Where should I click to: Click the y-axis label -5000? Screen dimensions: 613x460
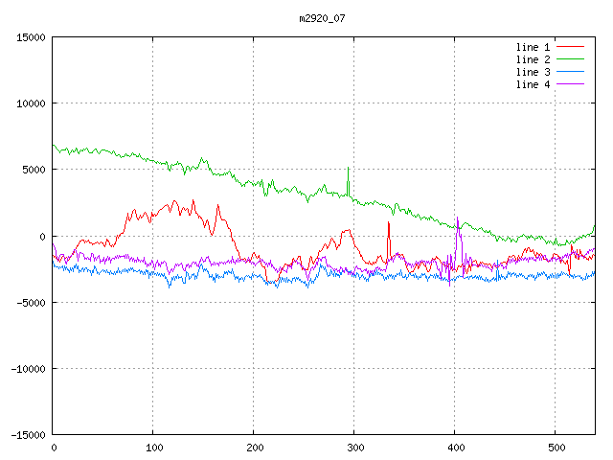[x=31, y=303]
